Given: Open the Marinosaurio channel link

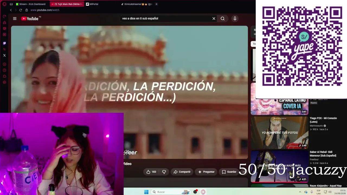Looking at the screenshot, I should click(316, 126).
